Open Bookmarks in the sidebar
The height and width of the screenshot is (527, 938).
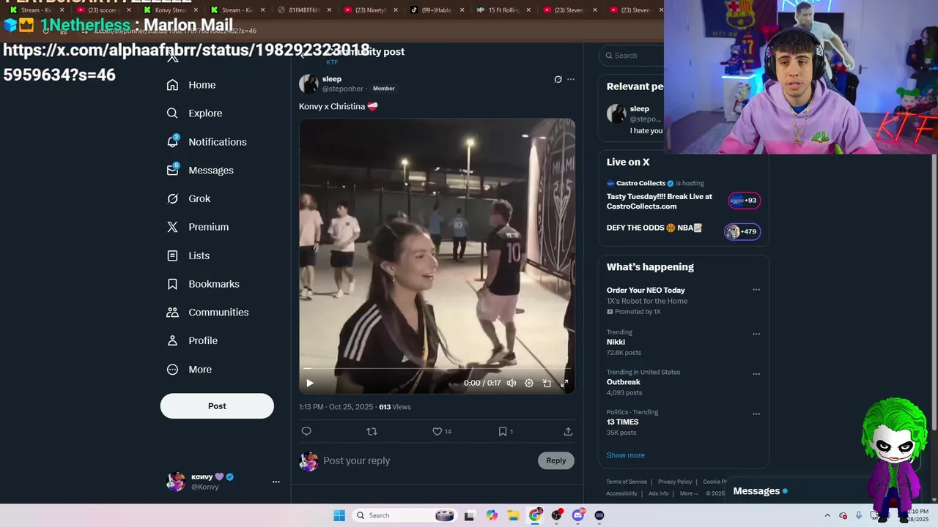click(203, 284)
